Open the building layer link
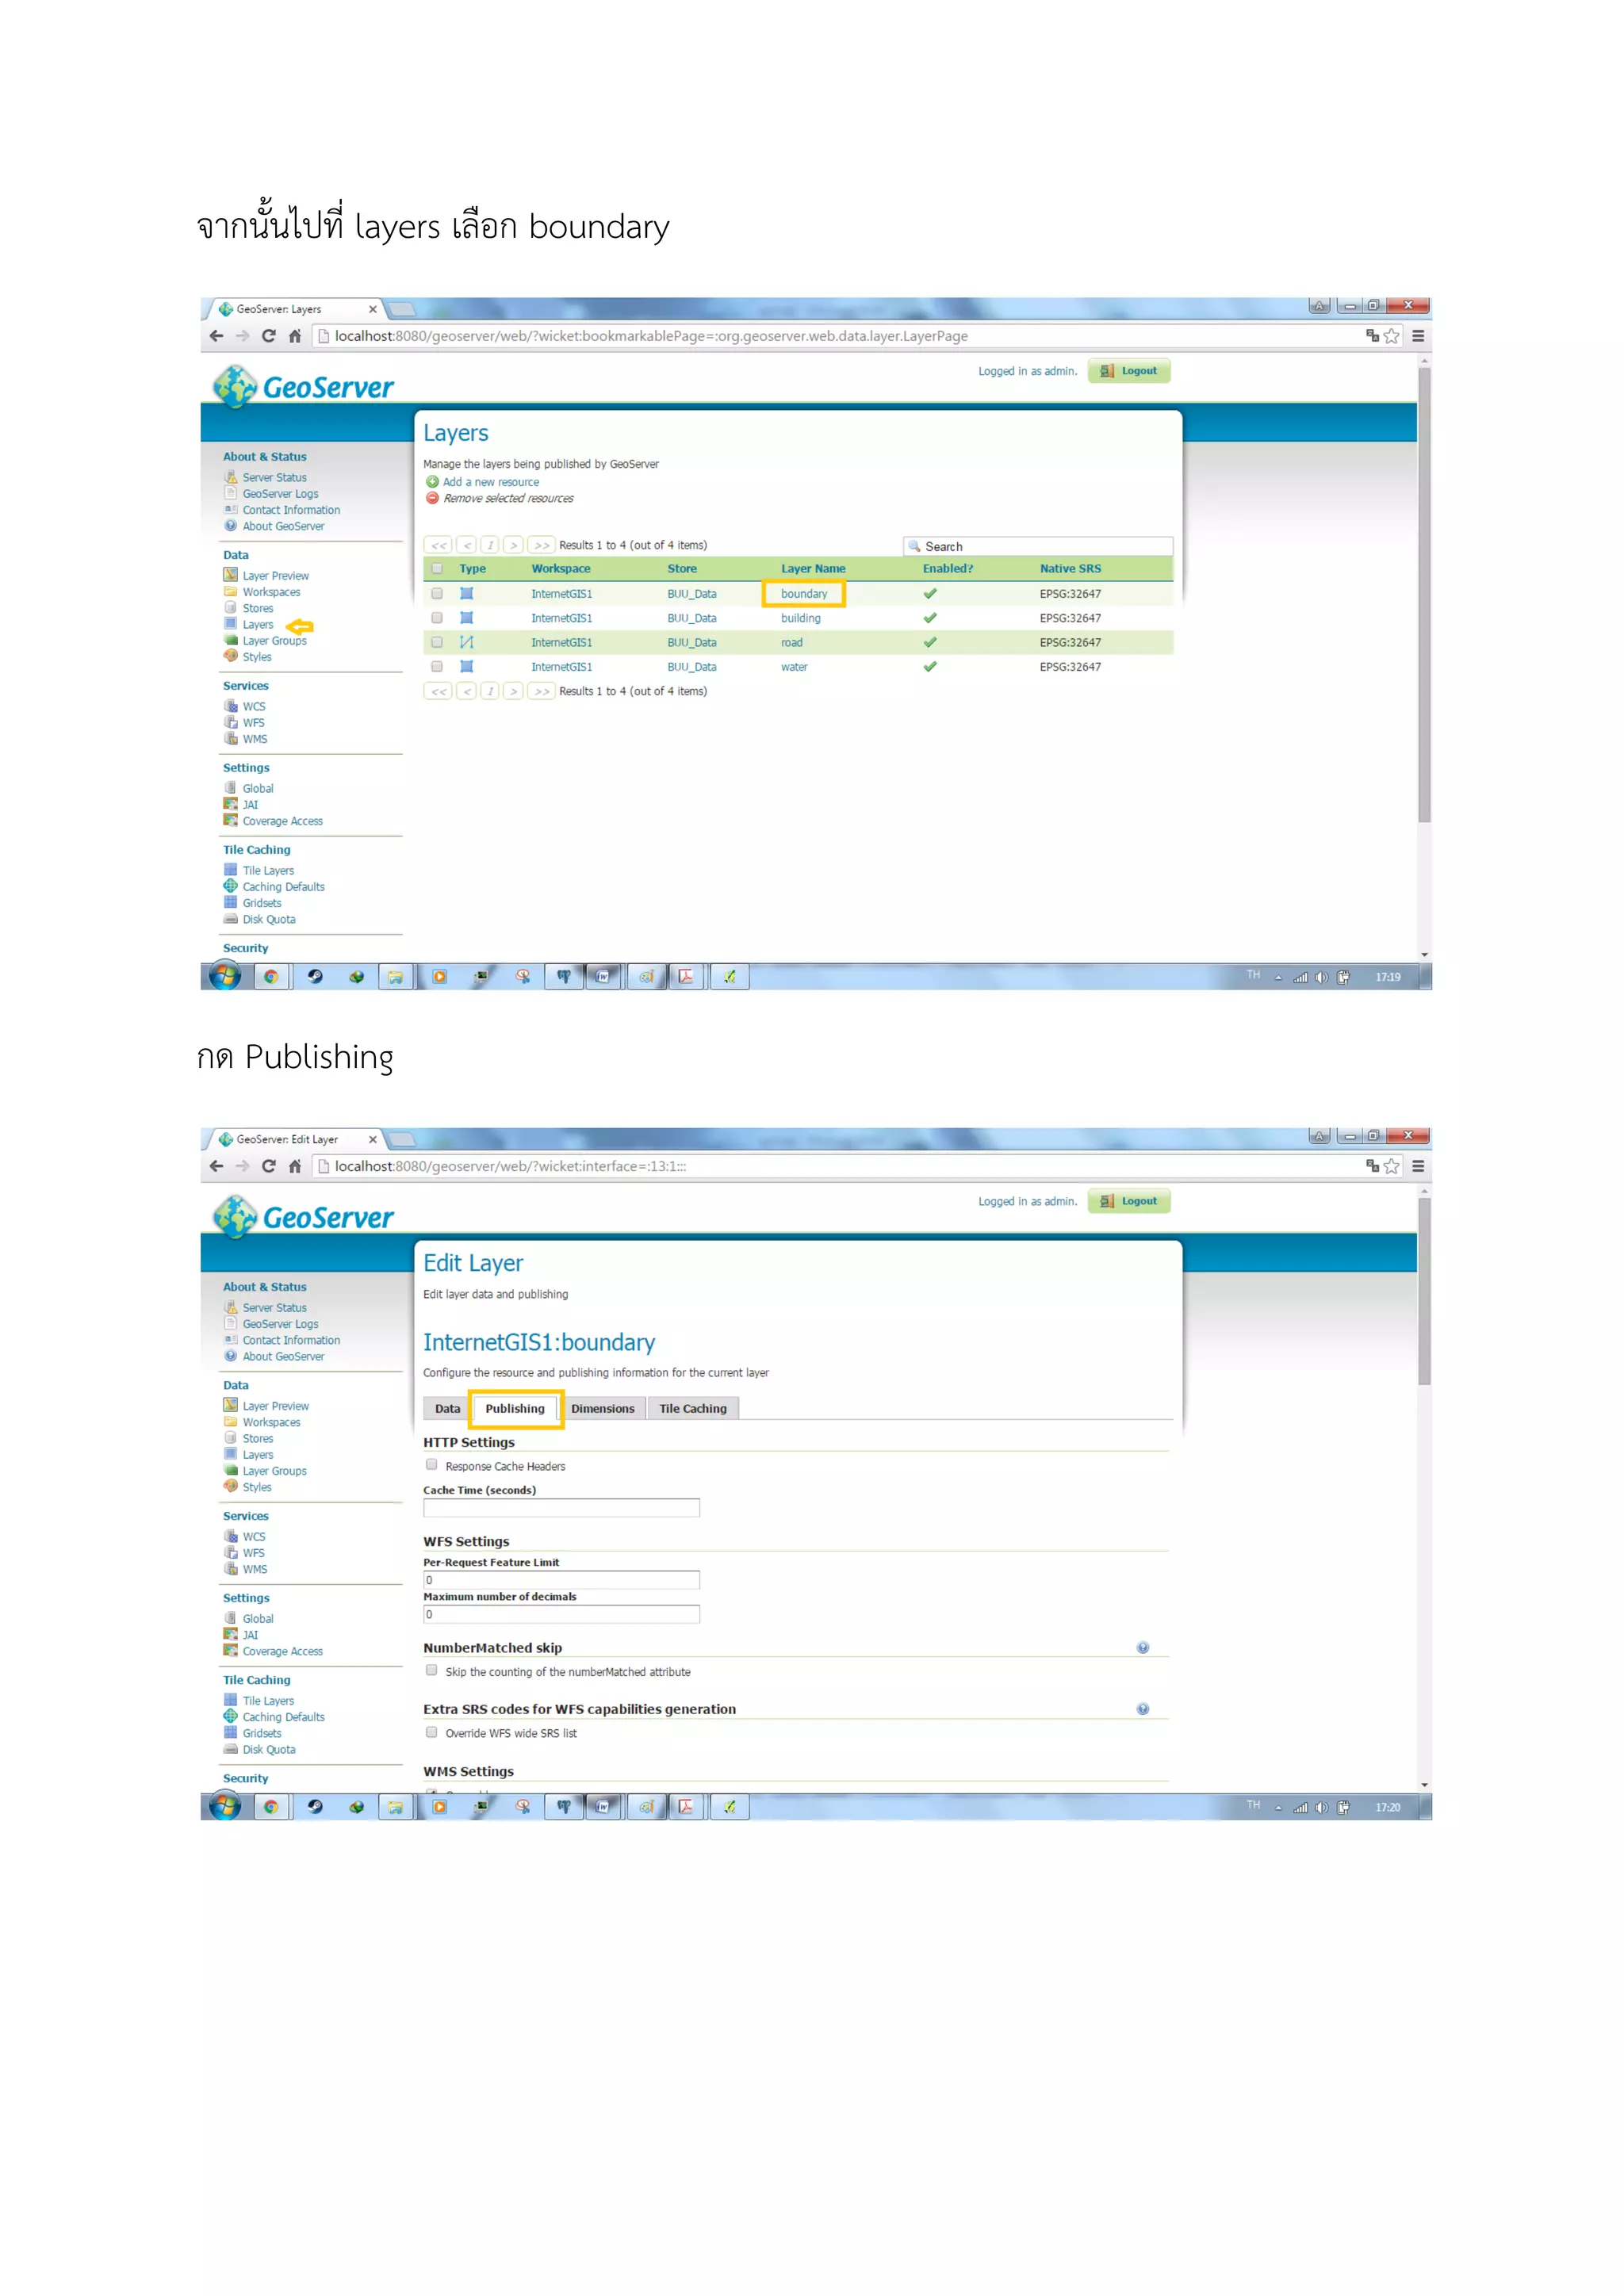This screenshot has width=1624, height=2296. coord(800,618)
